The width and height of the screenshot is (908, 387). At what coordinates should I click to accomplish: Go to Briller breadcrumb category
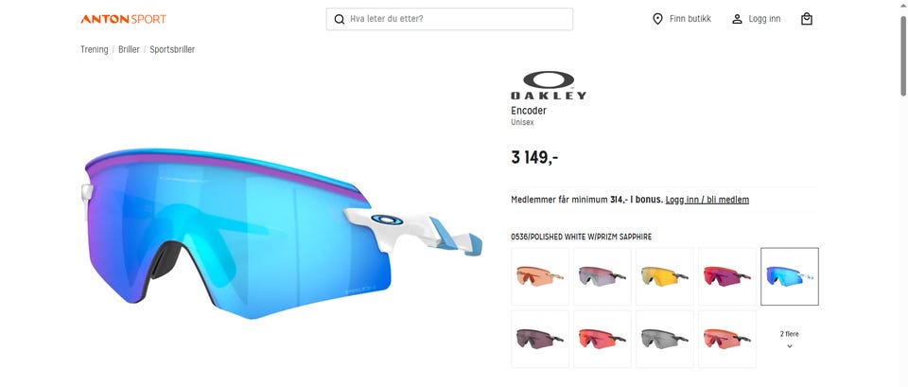[x=130, y=49]
